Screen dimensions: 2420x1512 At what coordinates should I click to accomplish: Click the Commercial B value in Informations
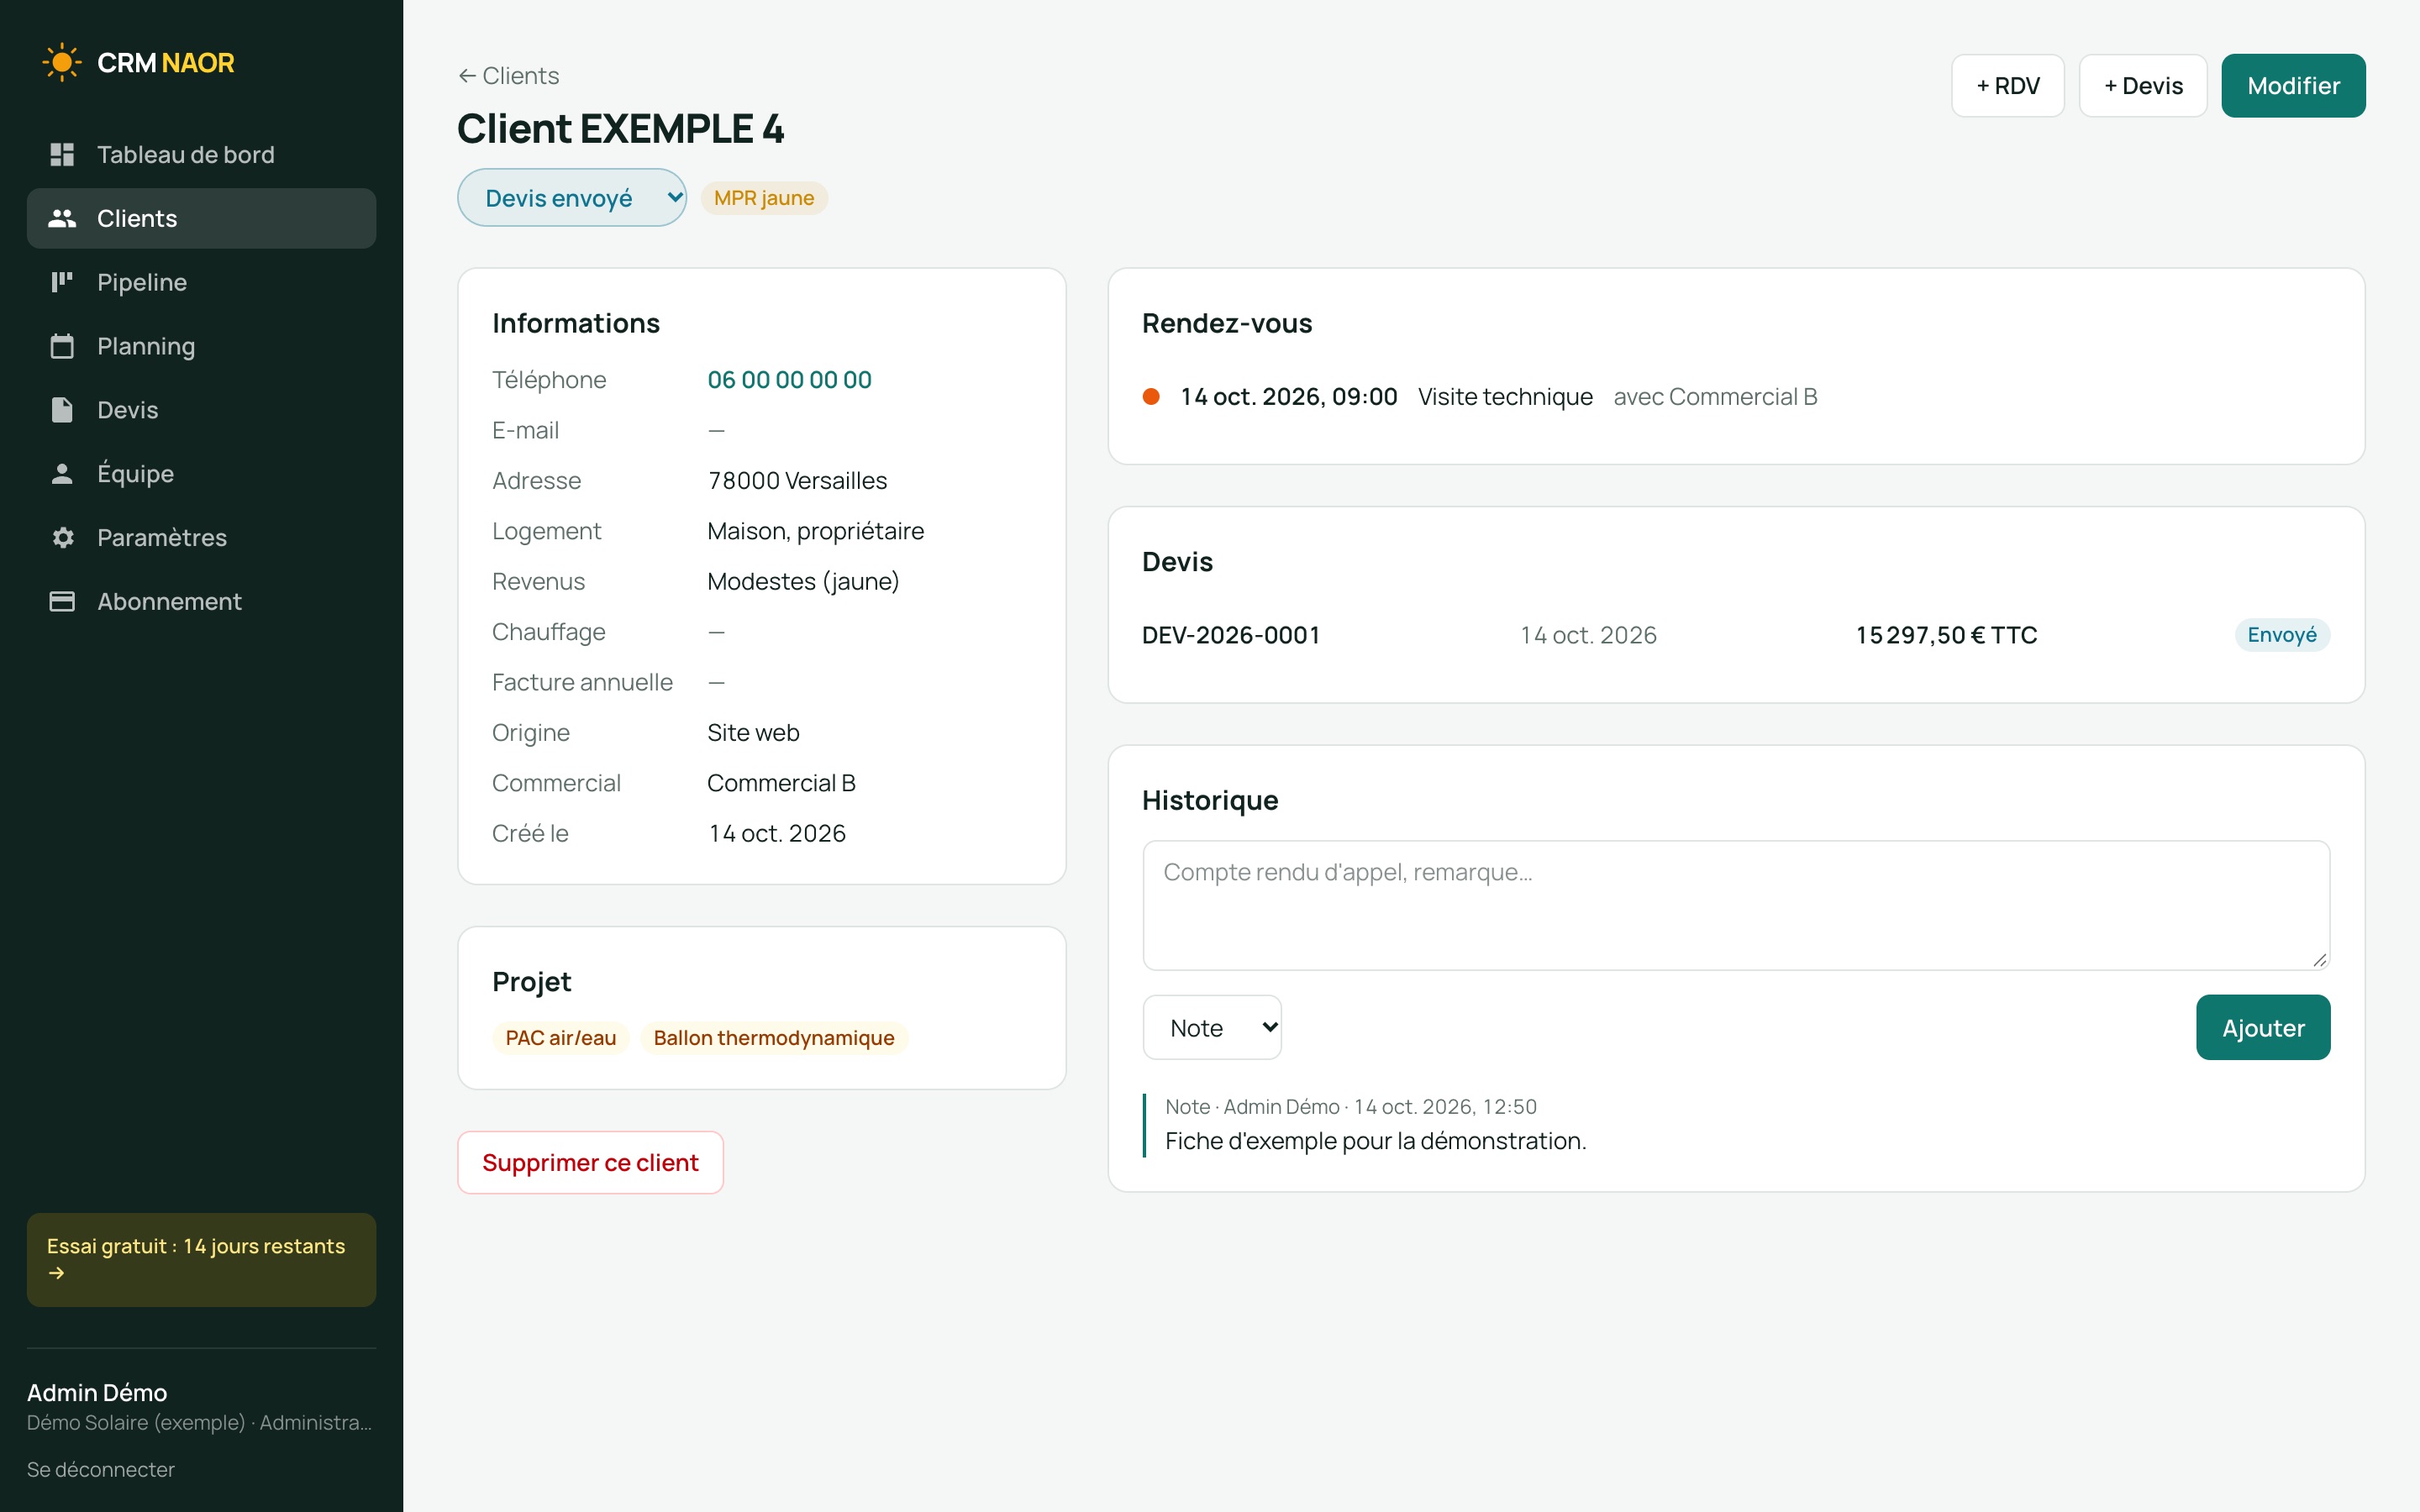click(x=781, y=783)
